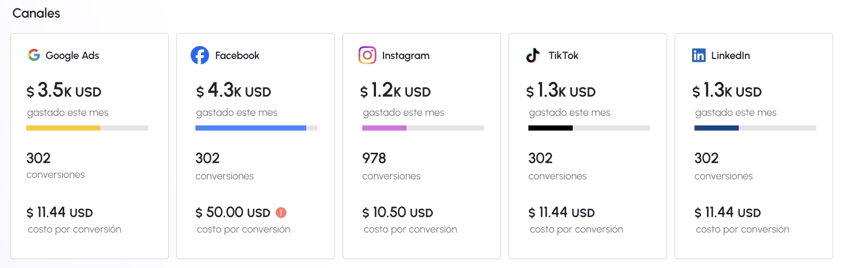Screen dimensions: 843x268
Task: Select the Instagram channel title
Action: [405, 56]
